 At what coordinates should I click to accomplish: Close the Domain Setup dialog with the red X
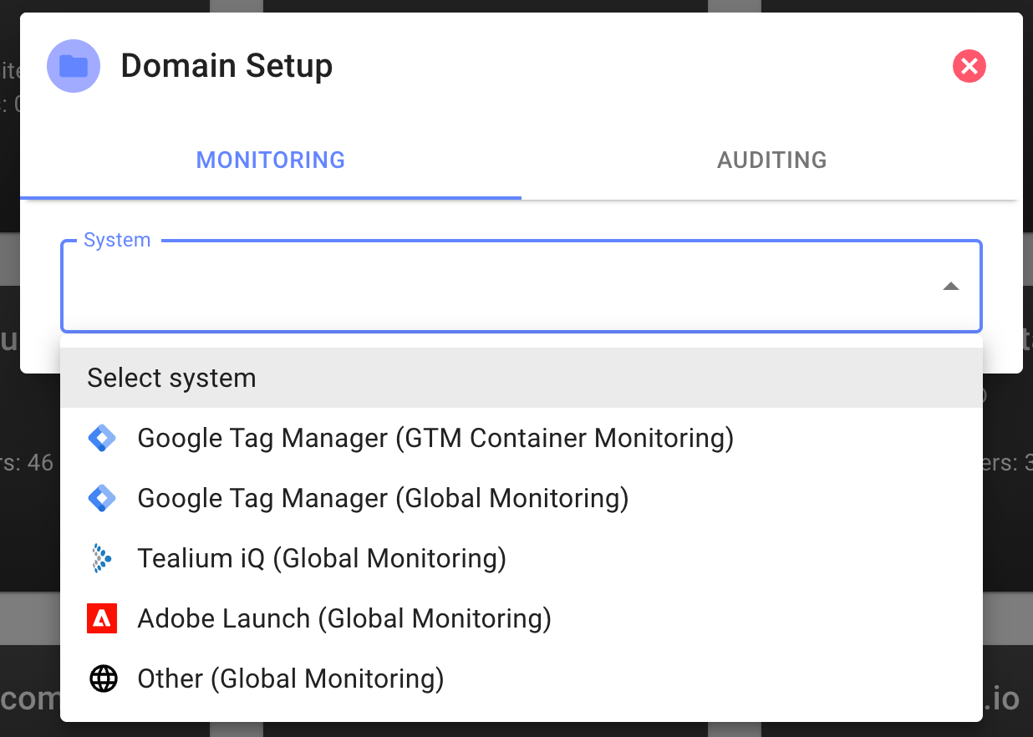click(x=969, y=66)
